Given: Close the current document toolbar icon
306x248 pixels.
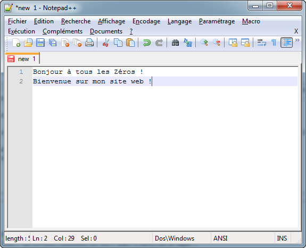Looking at the screenshot, I should pos(65,42).
